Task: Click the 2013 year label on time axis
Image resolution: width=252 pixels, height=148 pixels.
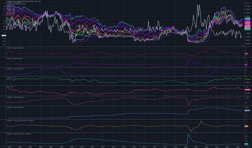Action: tap(113, 147)
